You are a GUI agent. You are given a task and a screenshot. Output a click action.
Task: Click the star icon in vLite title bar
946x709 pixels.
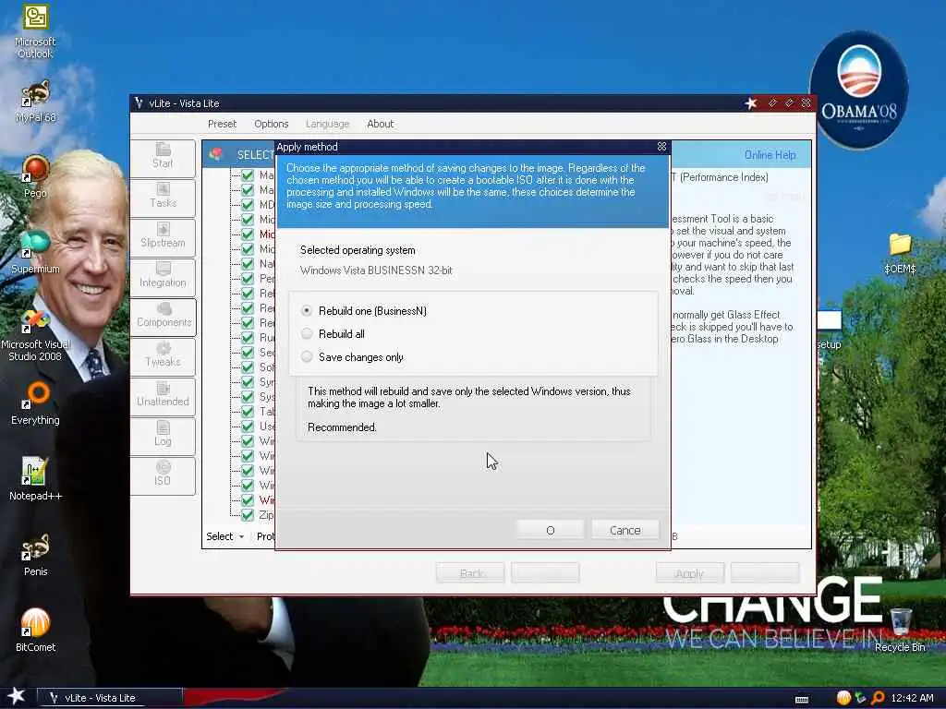click(751, 103)
